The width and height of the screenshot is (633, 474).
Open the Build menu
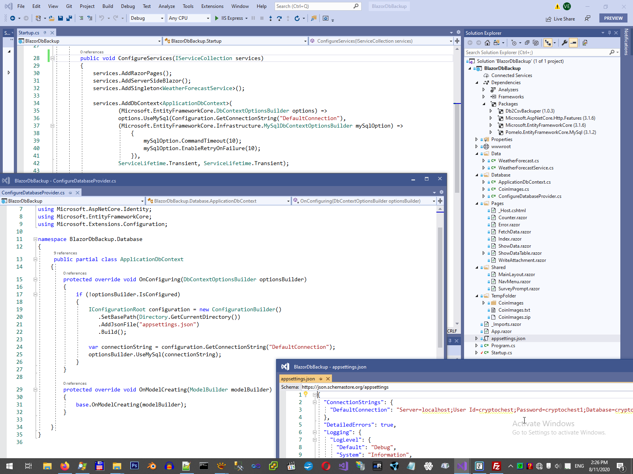108,6
